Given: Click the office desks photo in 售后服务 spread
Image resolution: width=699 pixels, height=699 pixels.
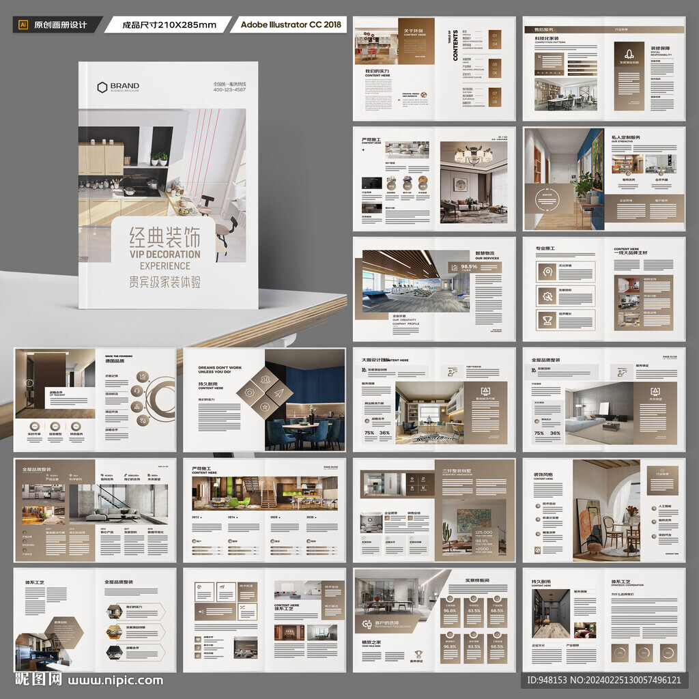Looking at the screenshot, I should click(566, 94).
